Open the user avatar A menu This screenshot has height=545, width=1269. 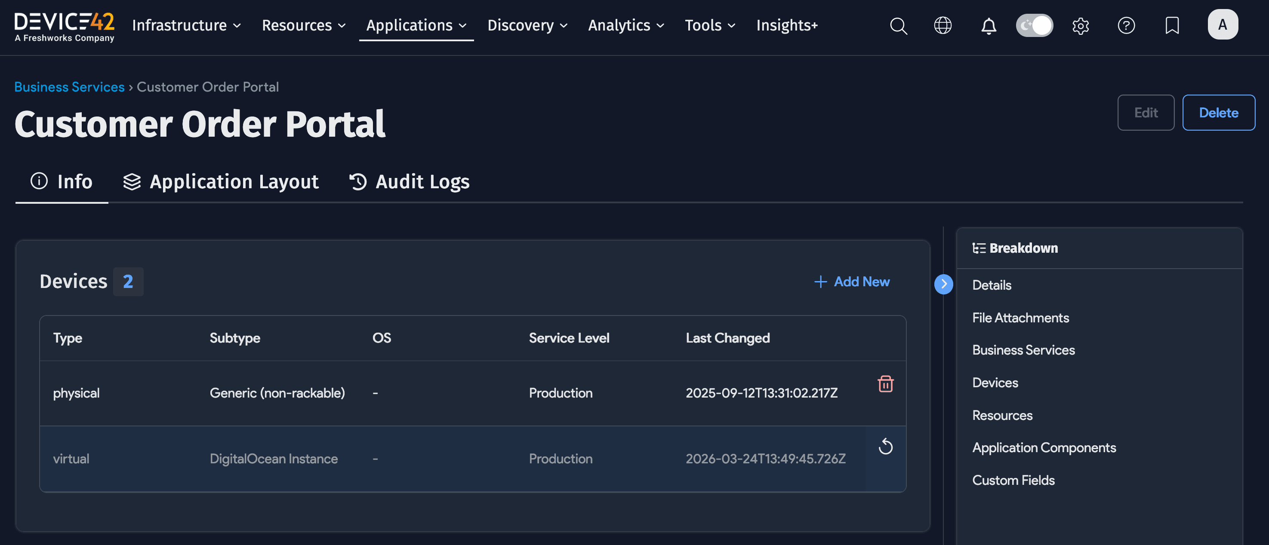tap(1222, 24)
